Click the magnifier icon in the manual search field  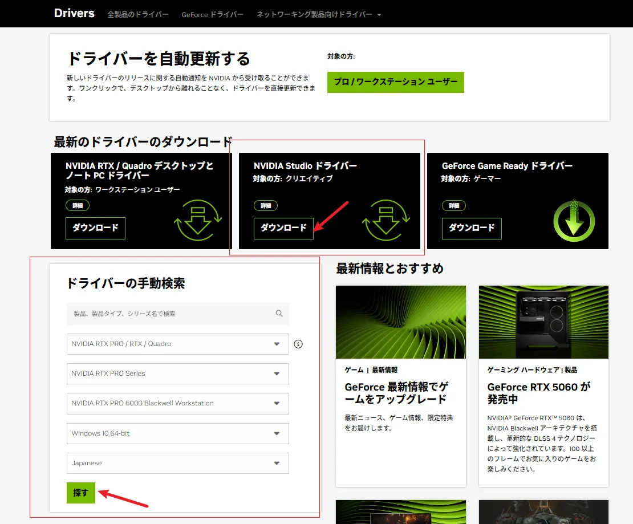pyautogui.click(x=279, y=313)
